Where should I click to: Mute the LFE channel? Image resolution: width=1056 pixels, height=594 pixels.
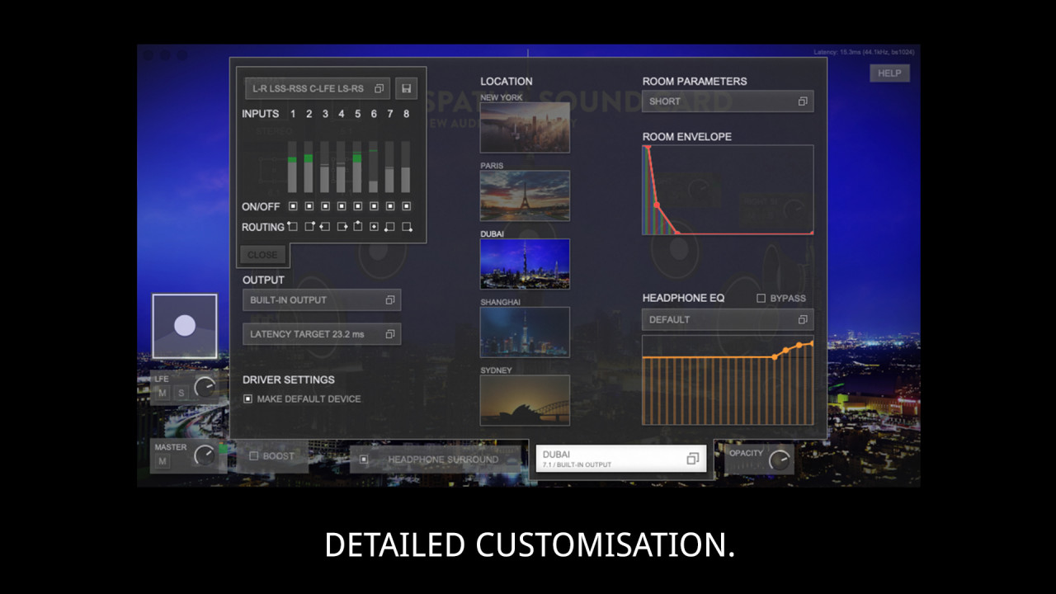point(163,393)
